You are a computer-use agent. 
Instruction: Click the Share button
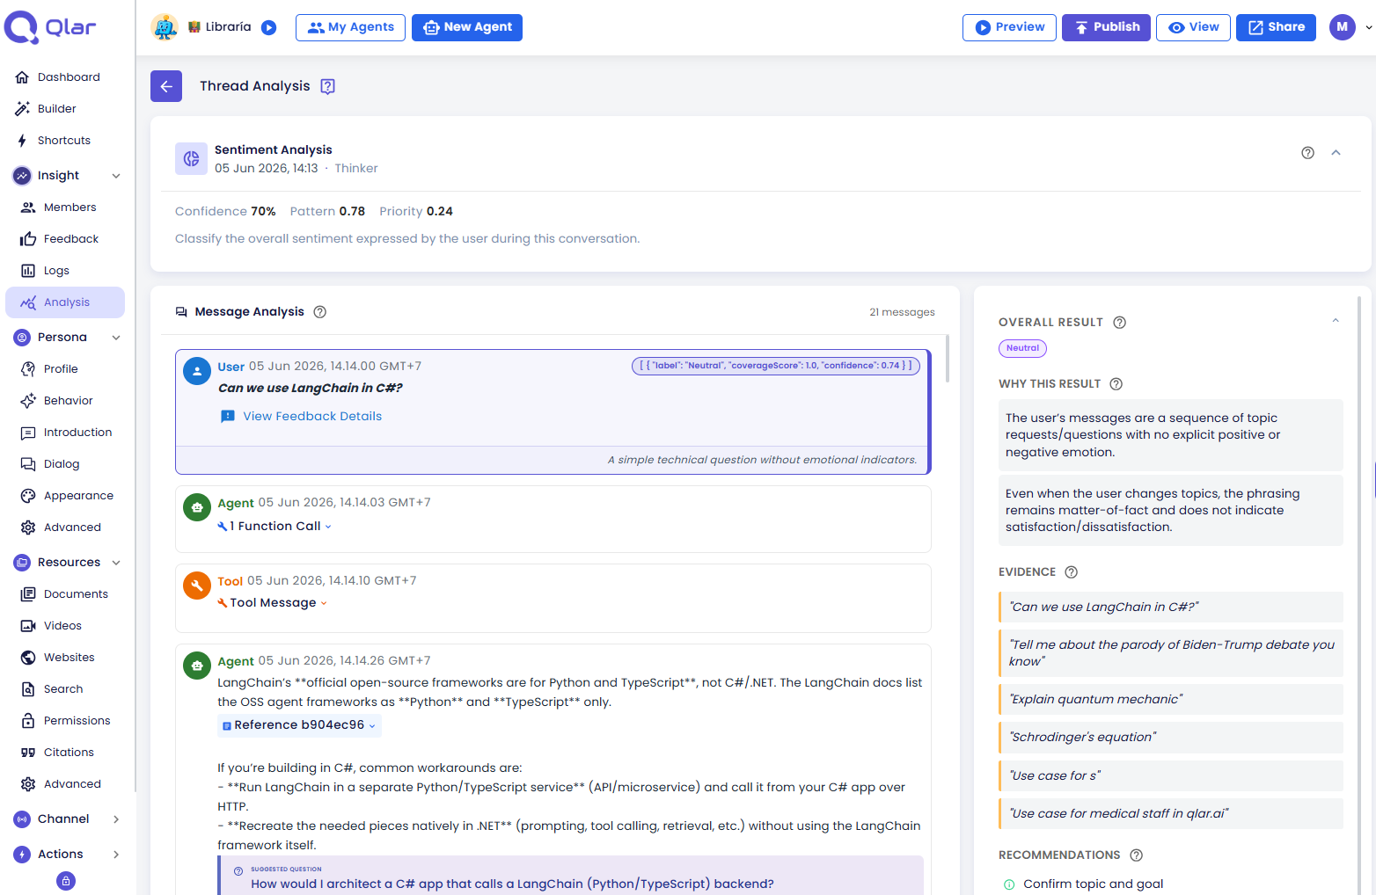[x=1277, y=27]
